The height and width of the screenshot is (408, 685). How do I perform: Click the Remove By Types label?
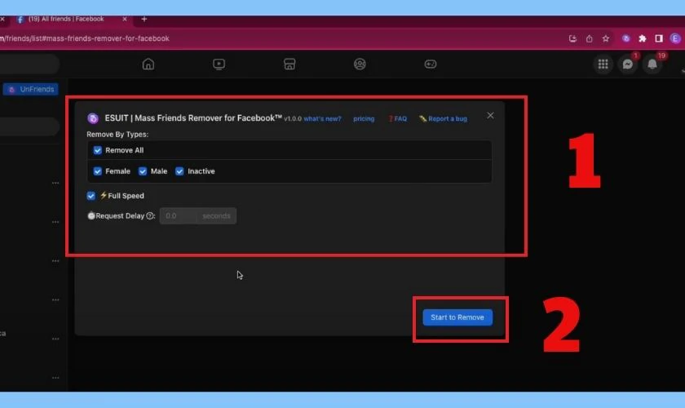[117, 135]
